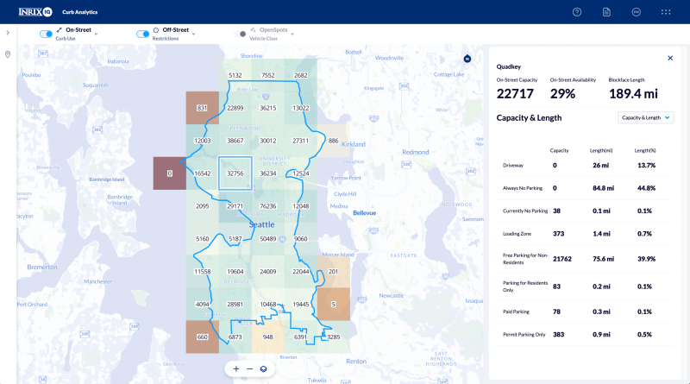Click the location pin icon in sidebar
690x384 pixels.
[8, 54]
